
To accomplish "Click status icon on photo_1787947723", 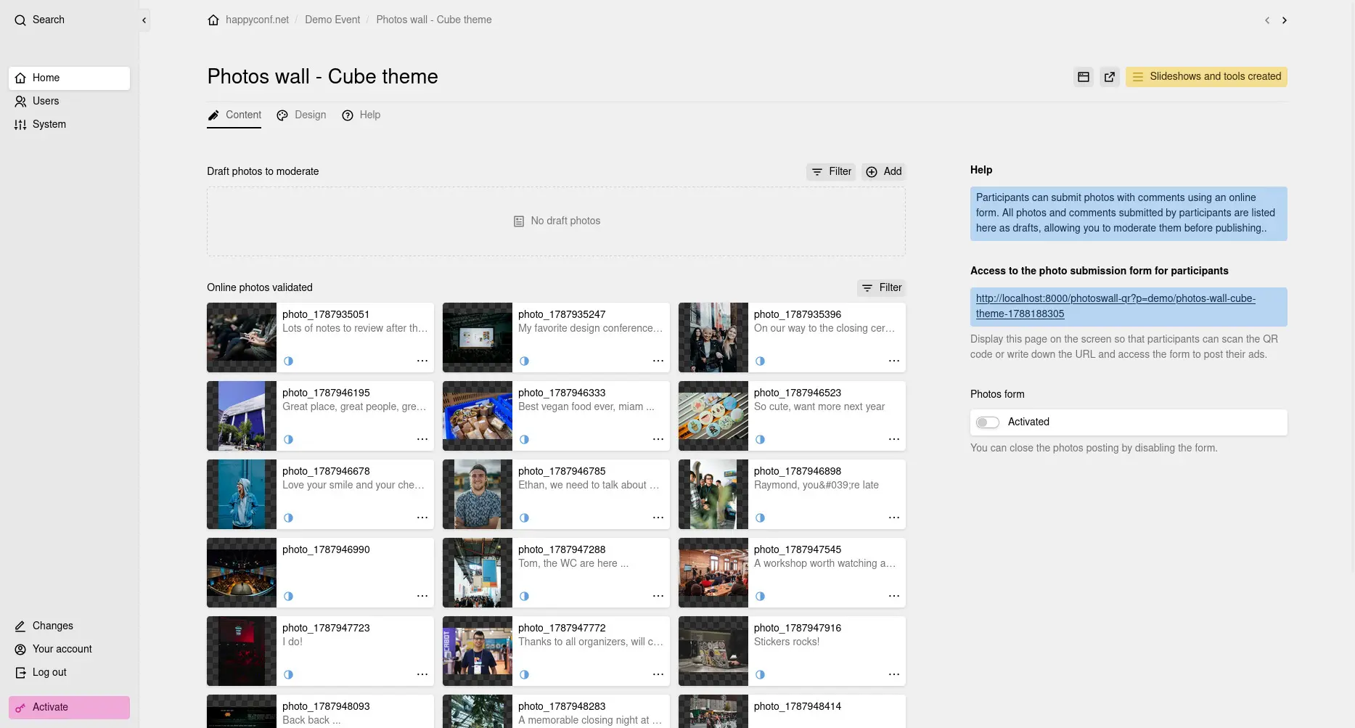I will [288, 675].
